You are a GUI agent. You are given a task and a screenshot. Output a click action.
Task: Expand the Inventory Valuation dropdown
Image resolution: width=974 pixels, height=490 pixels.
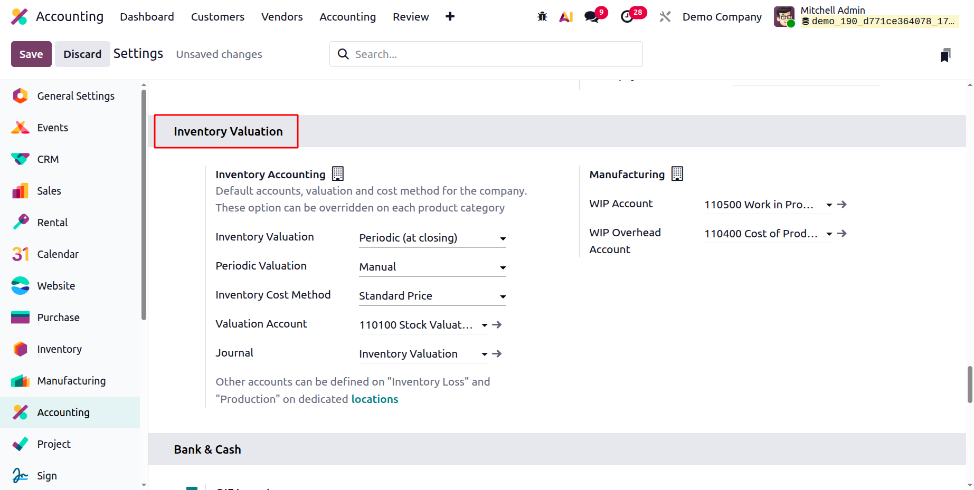(432, 238)
